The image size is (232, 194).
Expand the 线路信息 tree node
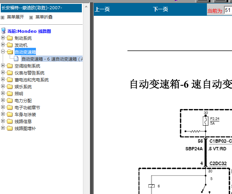point(3,121)
